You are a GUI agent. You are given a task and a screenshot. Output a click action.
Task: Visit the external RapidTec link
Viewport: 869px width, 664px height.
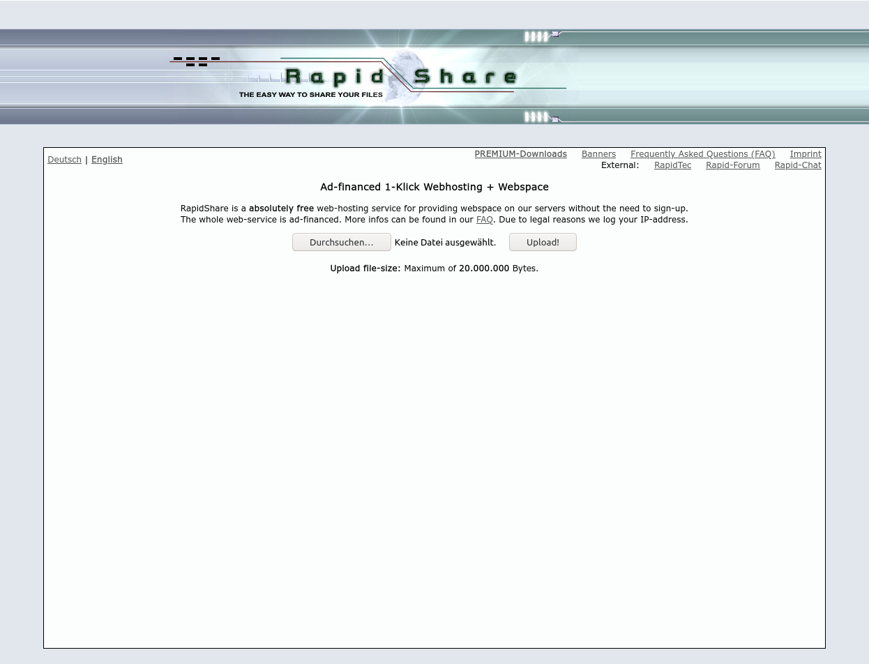click(672, 165)
